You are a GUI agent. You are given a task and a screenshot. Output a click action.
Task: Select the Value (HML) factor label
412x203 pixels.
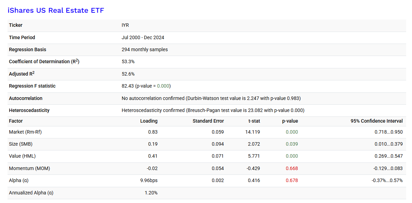(22, 156)
